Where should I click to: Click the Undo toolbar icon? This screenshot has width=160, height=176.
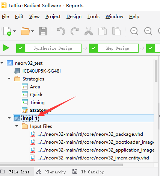tap(61, 31)
